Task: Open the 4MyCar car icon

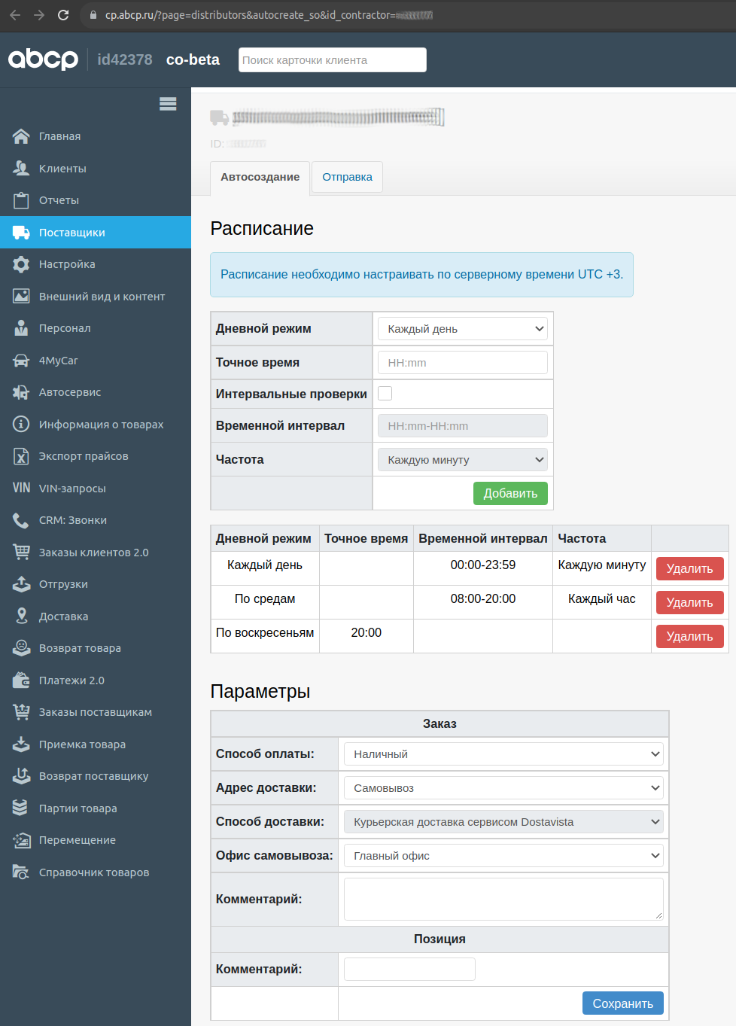Action: click(x=21, y=361)
